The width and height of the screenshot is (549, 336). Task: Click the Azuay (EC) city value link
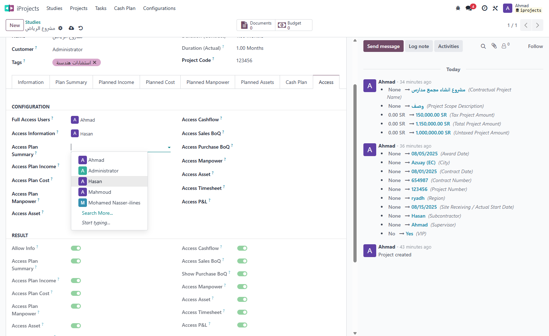(423, 162)
